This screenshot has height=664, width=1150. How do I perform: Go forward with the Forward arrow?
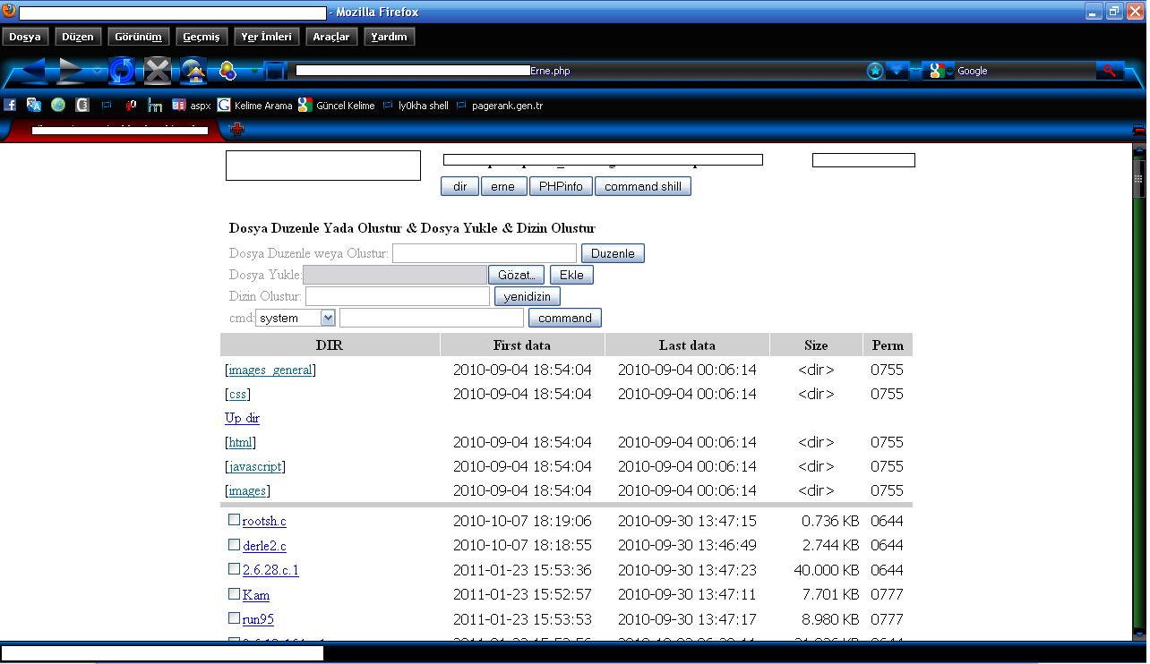coord(71,71)
